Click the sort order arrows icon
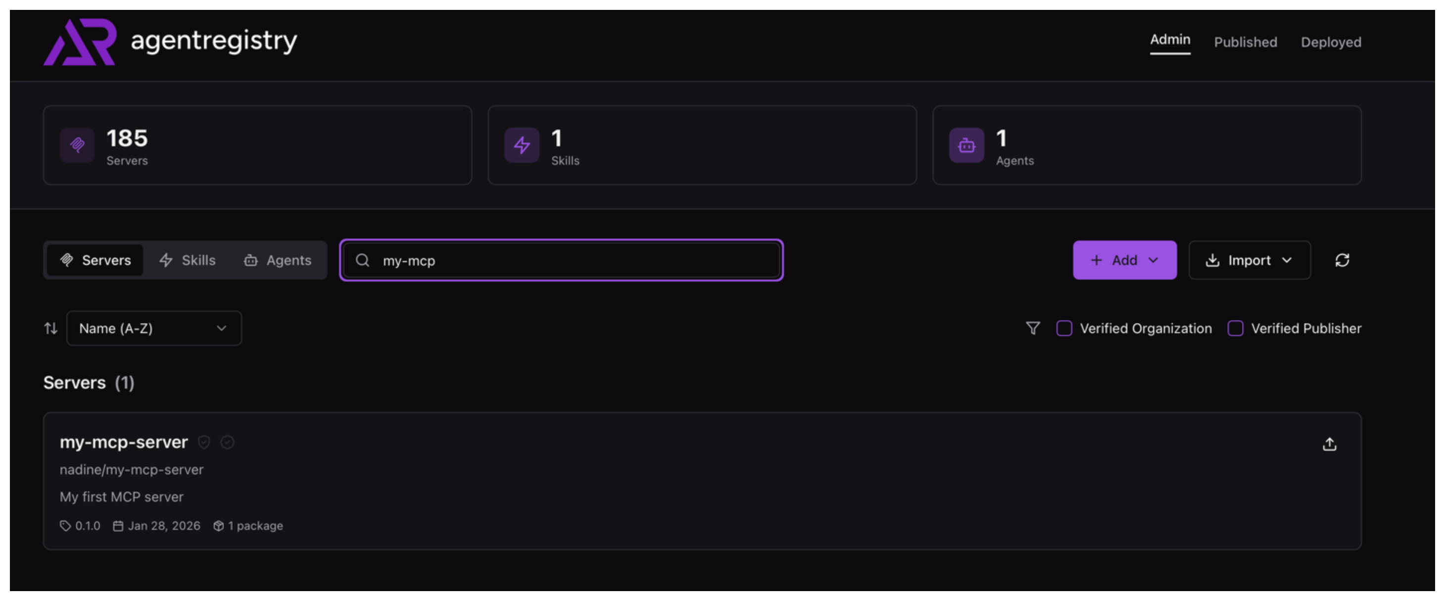This screenshot has width=1445, height=601. point(51,328)
